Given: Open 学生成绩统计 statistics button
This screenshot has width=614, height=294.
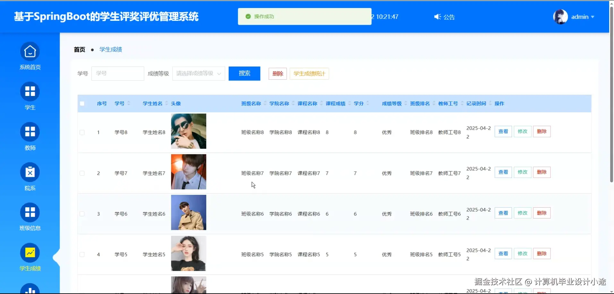Looking at the screenshot, I should 309,74.
